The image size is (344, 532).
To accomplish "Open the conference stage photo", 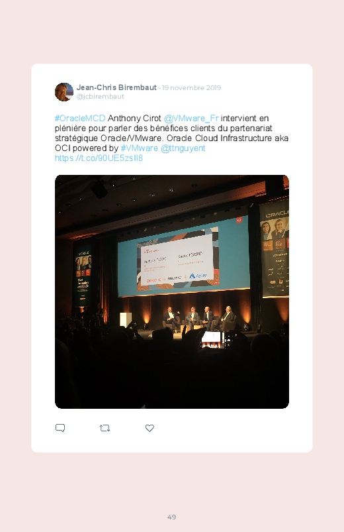I will [172, 292].
